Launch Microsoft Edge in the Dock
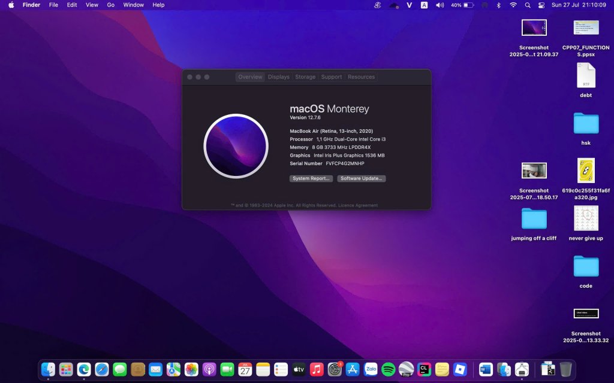 point(83,369)
